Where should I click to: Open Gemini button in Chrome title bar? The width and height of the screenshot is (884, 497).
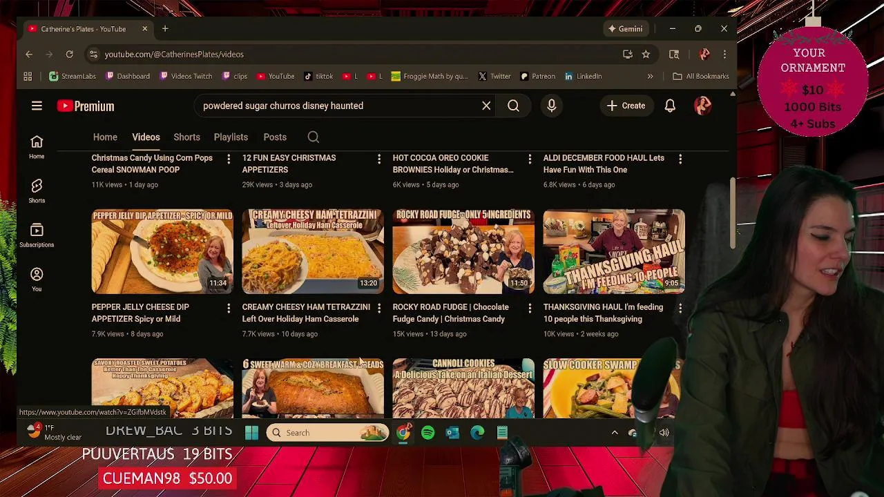tap(625, 28)
